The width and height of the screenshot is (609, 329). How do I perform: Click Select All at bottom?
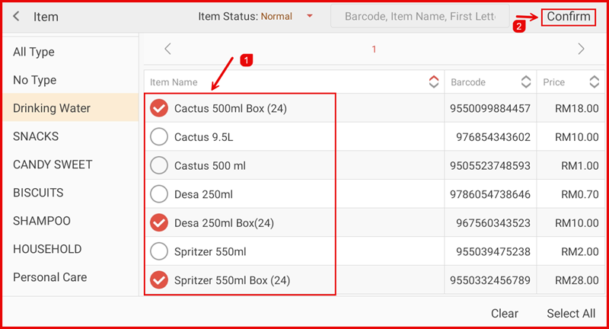coord(571,313)
